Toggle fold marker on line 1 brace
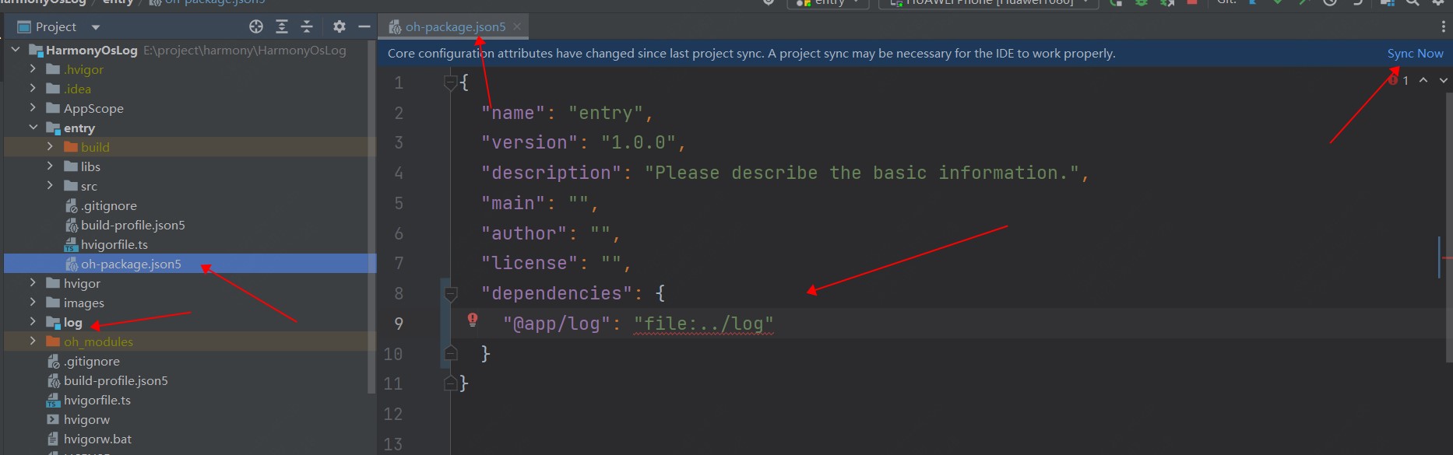The width and height of the screenshot is (1453, 455). (x=450, y=82)
